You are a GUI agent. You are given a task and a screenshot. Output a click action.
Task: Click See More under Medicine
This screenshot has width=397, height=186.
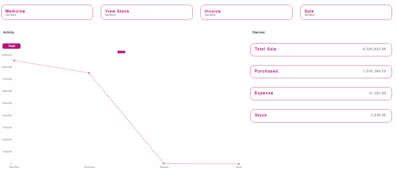coord(11,15)
